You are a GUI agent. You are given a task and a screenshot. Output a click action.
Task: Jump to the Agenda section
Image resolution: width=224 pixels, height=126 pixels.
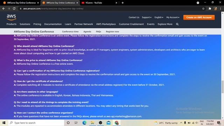(x=87, y=31)
